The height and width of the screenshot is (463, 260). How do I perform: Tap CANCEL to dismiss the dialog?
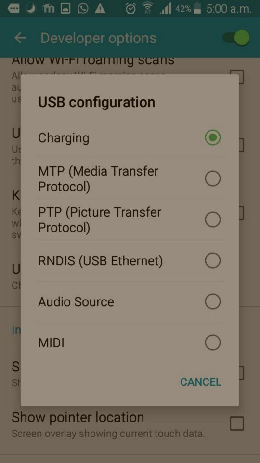[x=201, y=382]
